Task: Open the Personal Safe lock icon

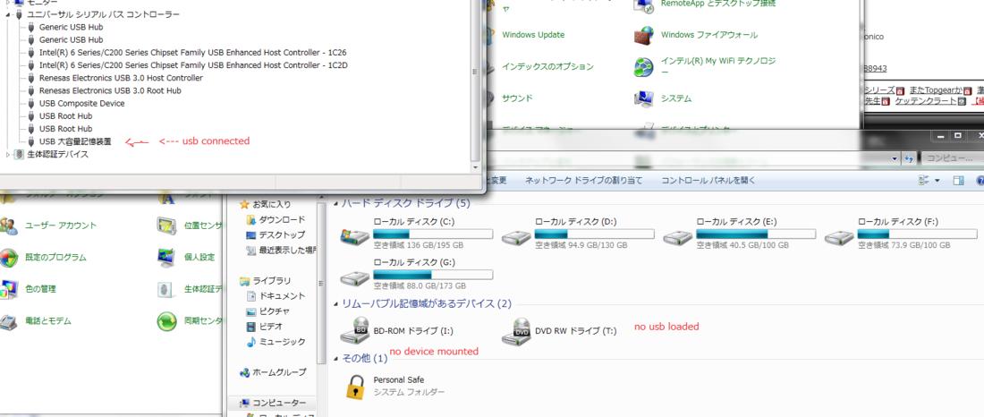Action: [355, 386]
